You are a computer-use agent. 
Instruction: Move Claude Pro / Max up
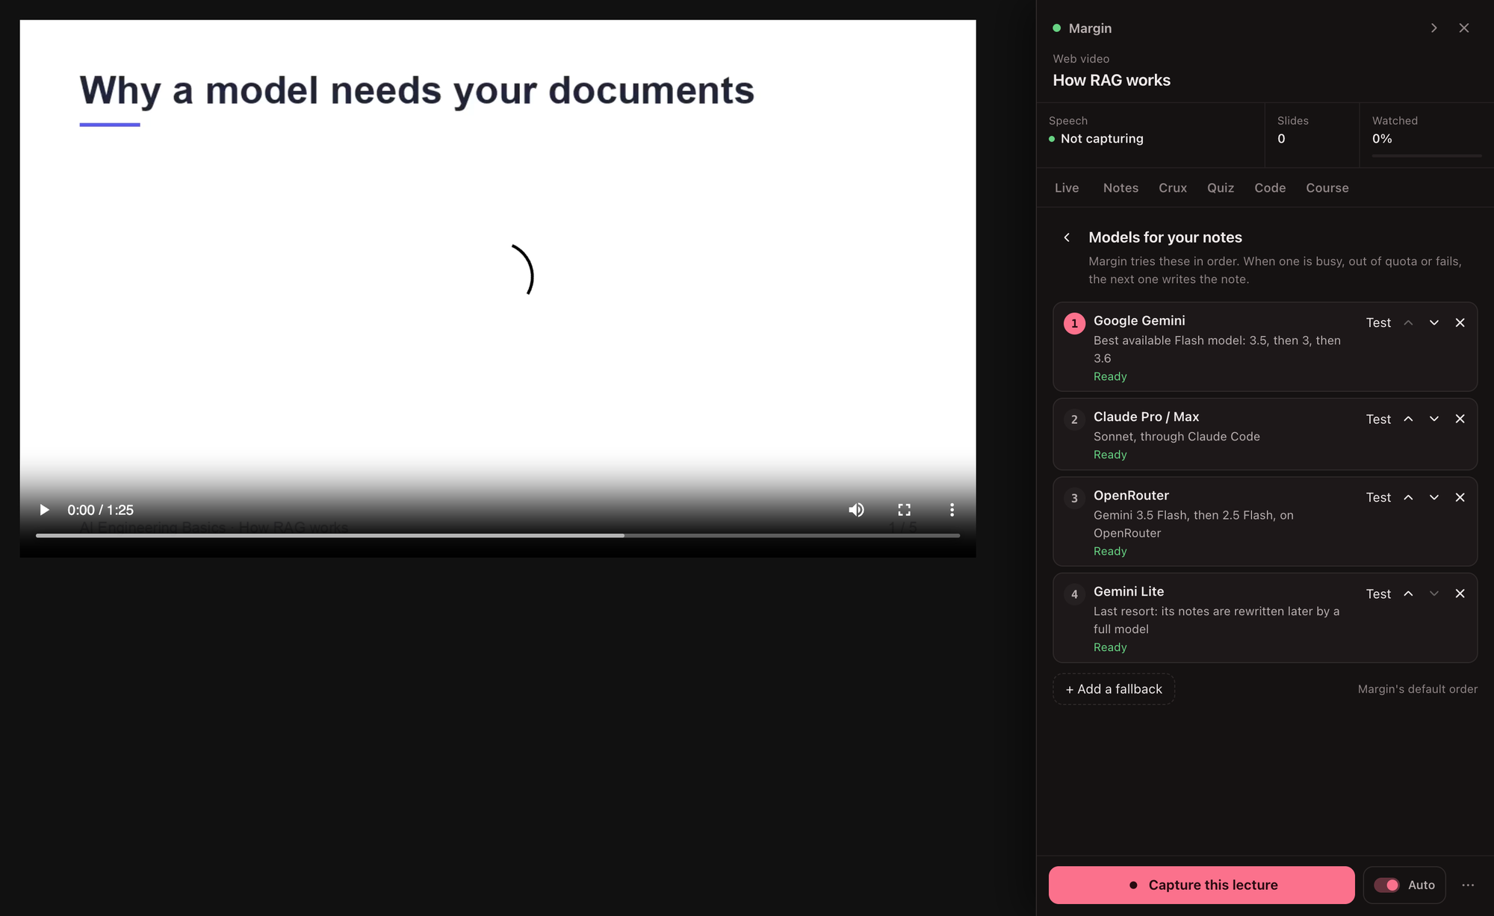pos(1408,419)
